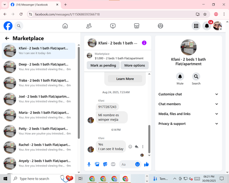Image resolution: width=229 pixels, height=183 pixels.
Task: Open a new browser tab
Action: tap(65, 5)
